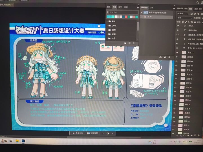Delete swatch with the Swatches panel trash
Image resolution: width=203 pixels, height=152 pixels.
(x=134, y=43)
